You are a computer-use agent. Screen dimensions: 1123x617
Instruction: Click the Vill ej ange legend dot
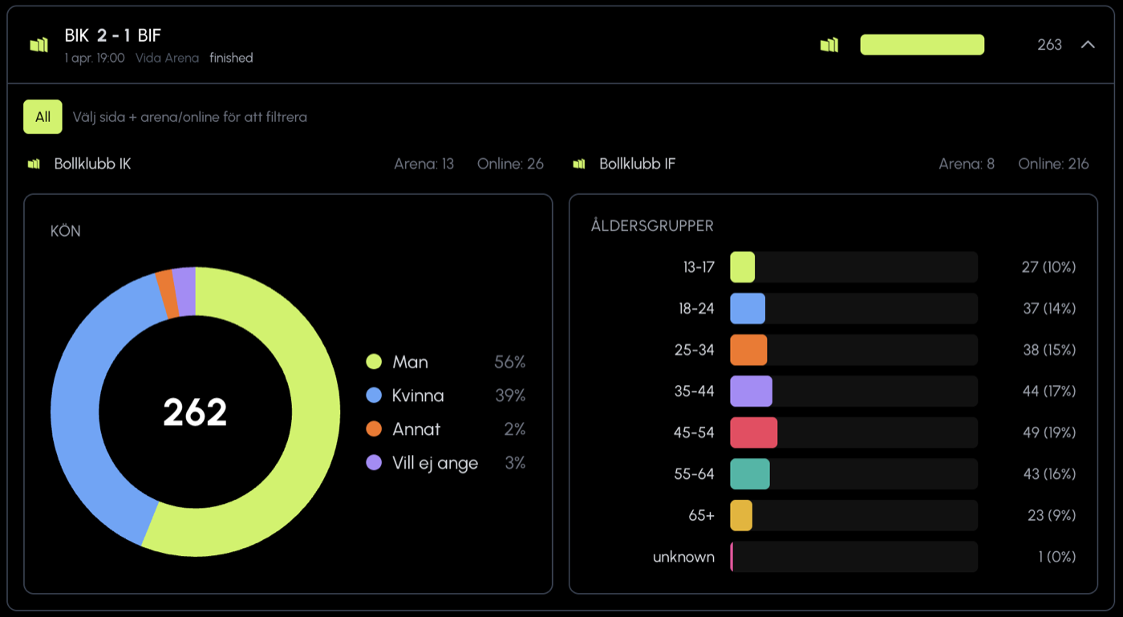(374, 463)
